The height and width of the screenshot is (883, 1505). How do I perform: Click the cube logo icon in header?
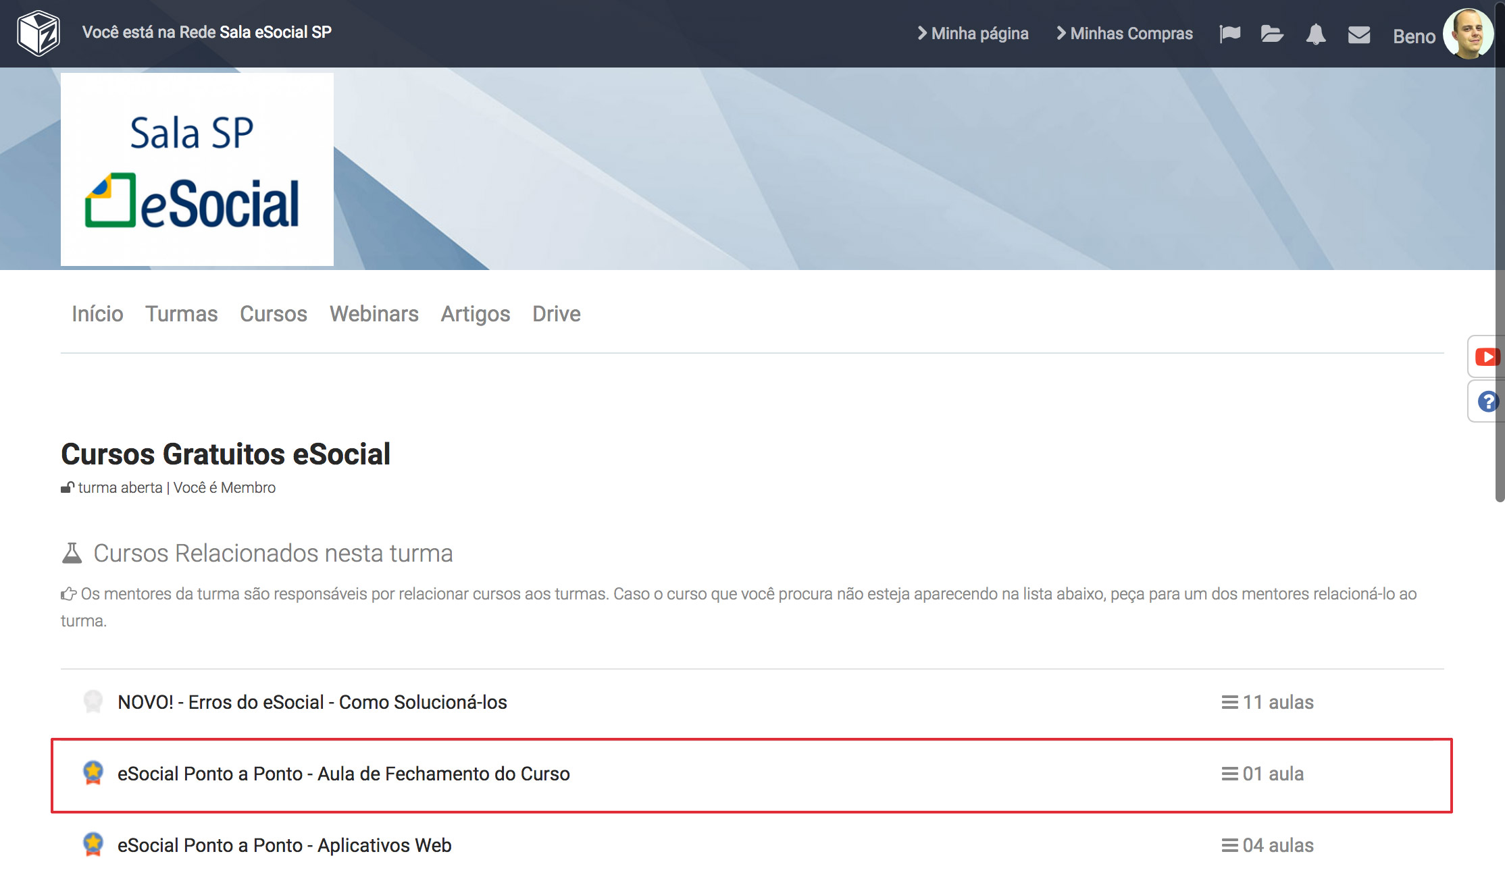pyautogui.click(x=39, y=33)
